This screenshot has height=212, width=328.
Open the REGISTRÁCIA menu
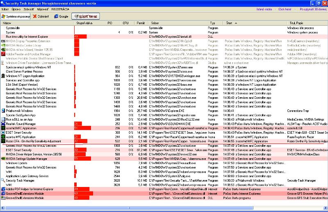tap(60, 9)
